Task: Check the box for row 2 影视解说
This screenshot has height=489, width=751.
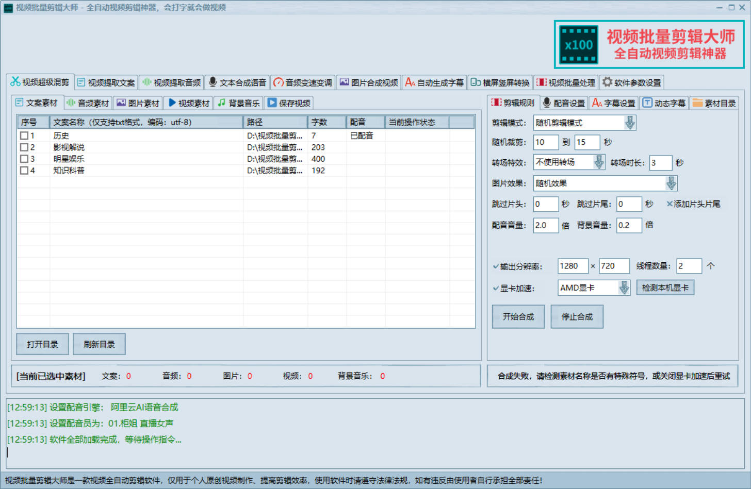Action: [x=24, y=147]
